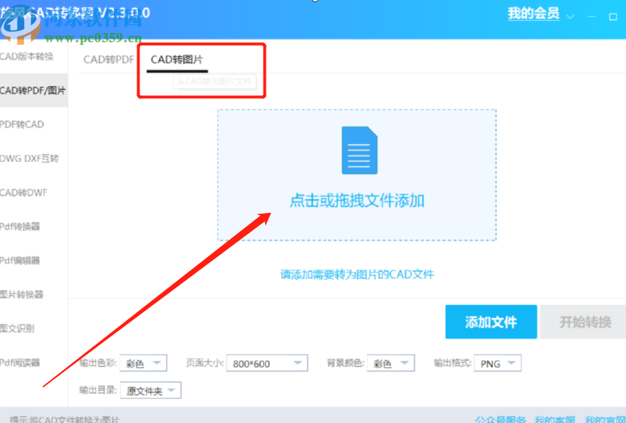Open Pdf阅读器 sidebar item
626x423 pixels.
(20, 362)
